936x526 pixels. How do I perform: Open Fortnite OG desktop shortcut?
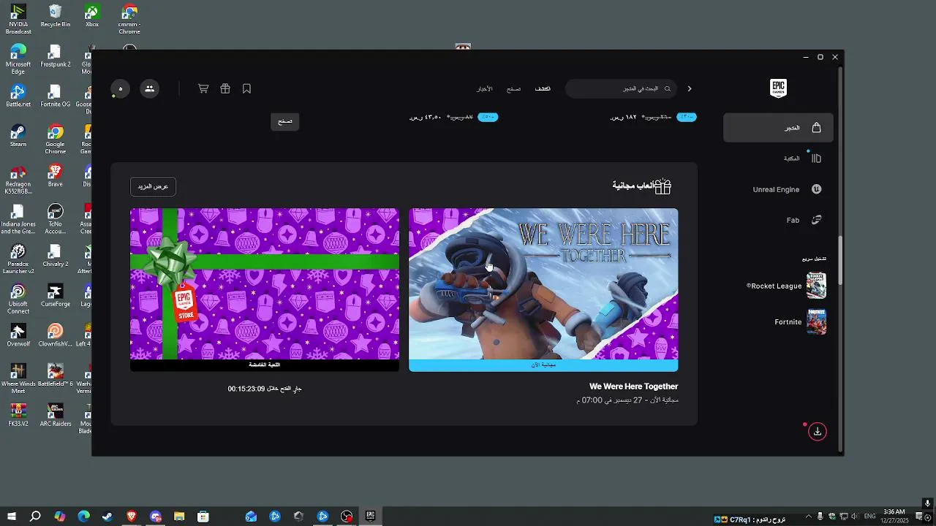tap(56, 96)
